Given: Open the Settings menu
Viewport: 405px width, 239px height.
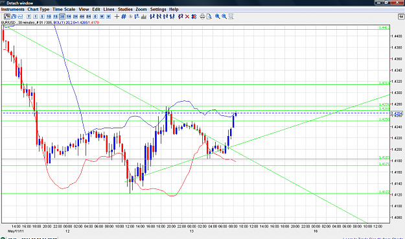Looking at the screenshot, I should (x=158, y=9).
